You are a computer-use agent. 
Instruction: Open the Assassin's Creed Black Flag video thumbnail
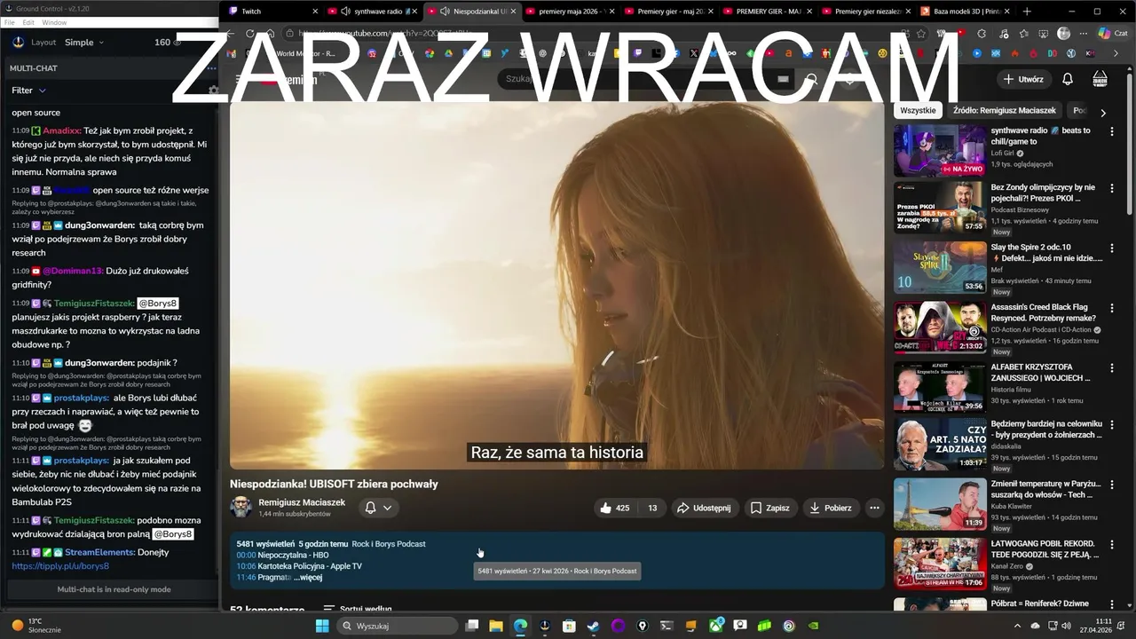coord(940,327)
